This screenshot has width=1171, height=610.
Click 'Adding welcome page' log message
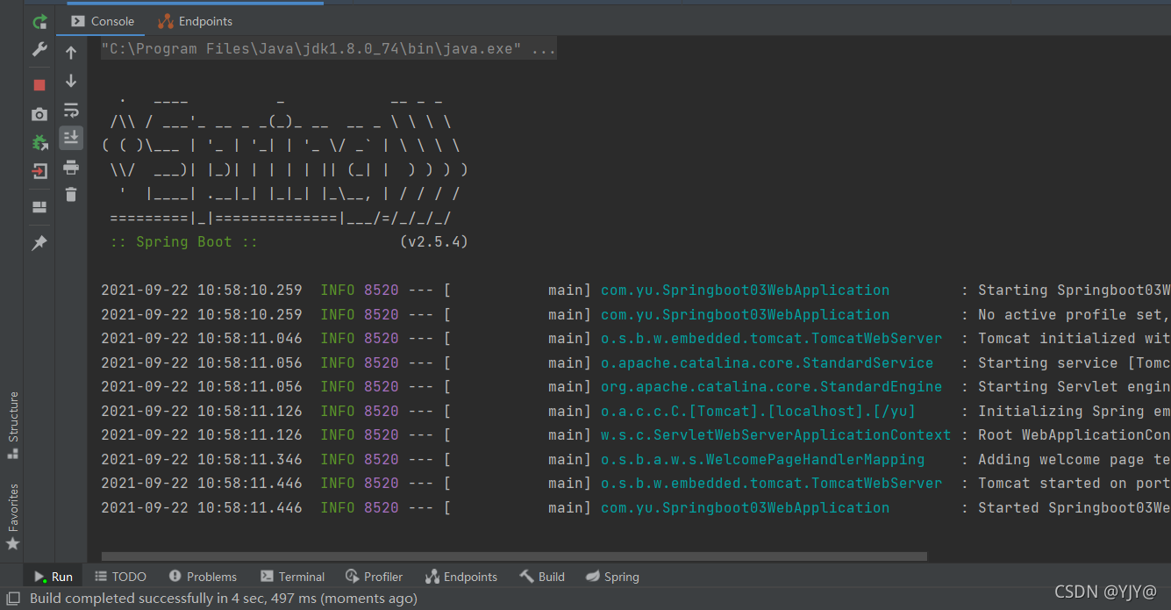(x=1074, y=459)
